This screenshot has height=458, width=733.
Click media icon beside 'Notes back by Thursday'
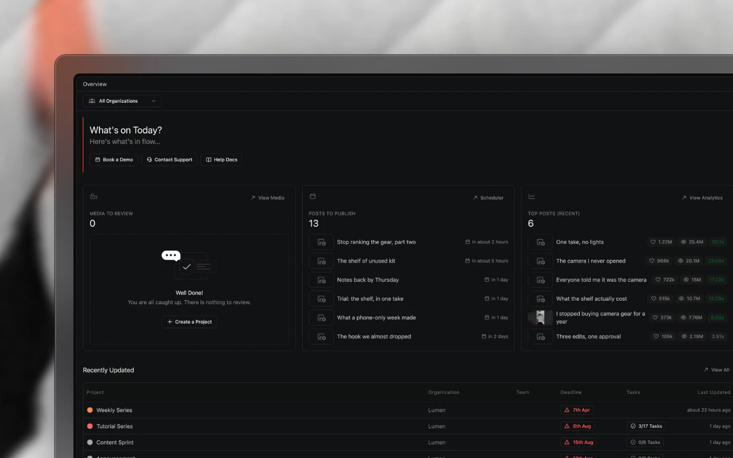coord(321,280)
